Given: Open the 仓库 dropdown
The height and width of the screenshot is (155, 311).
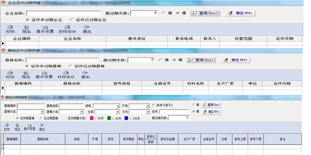Looking at the screenshot, I should (x=117, y=112).
